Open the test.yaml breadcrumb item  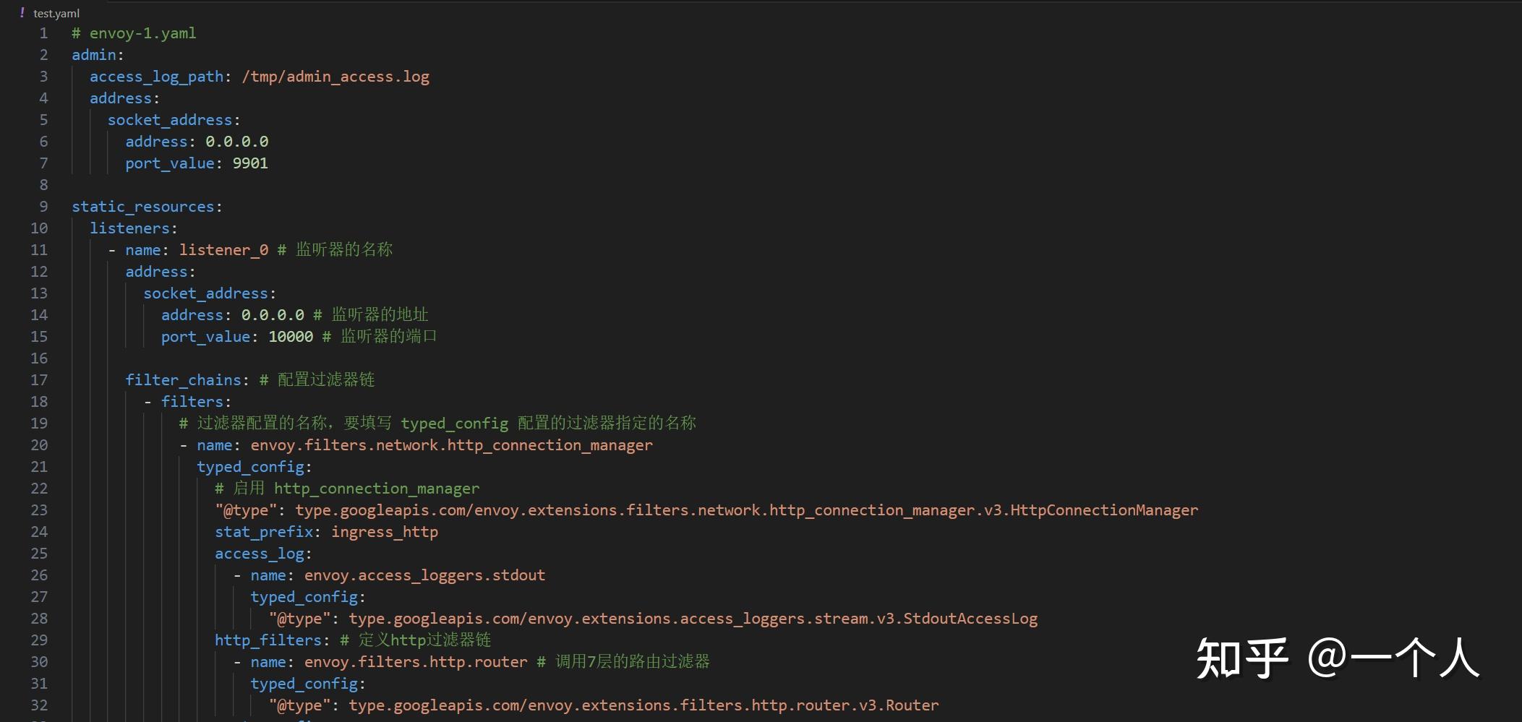[56, 14]
